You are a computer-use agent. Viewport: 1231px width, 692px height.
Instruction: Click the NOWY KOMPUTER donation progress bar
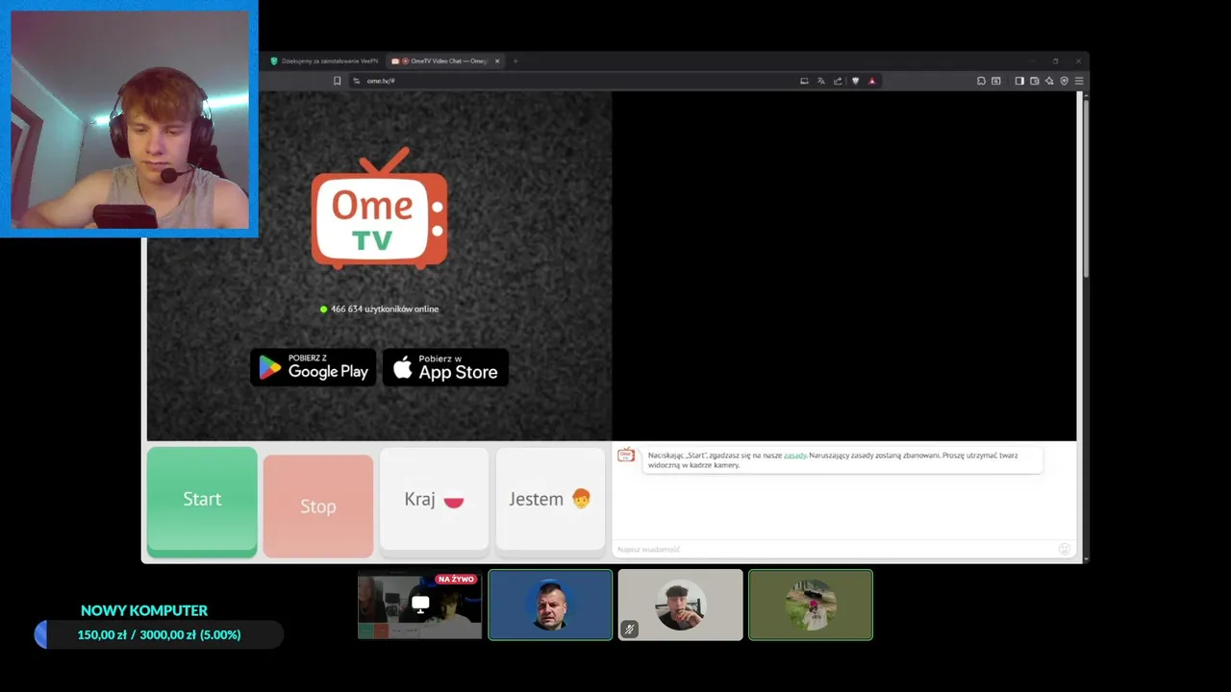tap(159, 634)
